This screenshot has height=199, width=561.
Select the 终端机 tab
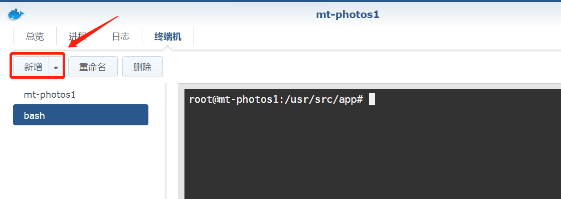[168, 36]
